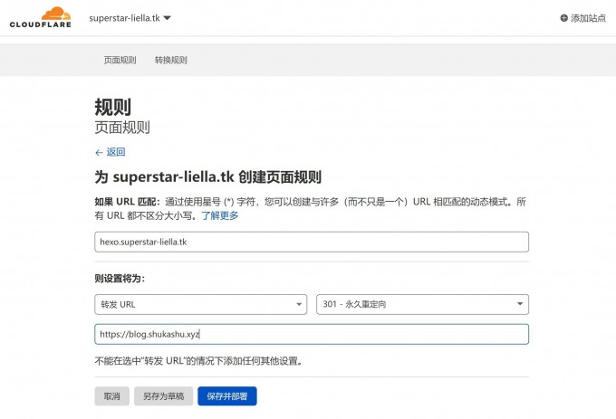Click the 规则 page heading

pos(112,107)
